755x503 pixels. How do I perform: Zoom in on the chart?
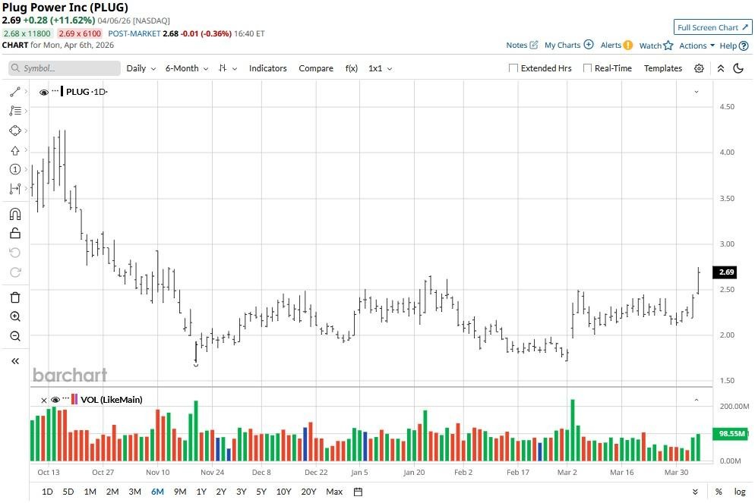(x=15, y=316)
